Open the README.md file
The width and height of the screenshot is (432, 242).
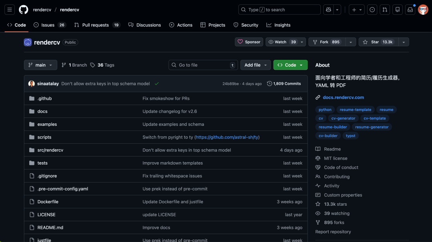click(x=50, y=228)
